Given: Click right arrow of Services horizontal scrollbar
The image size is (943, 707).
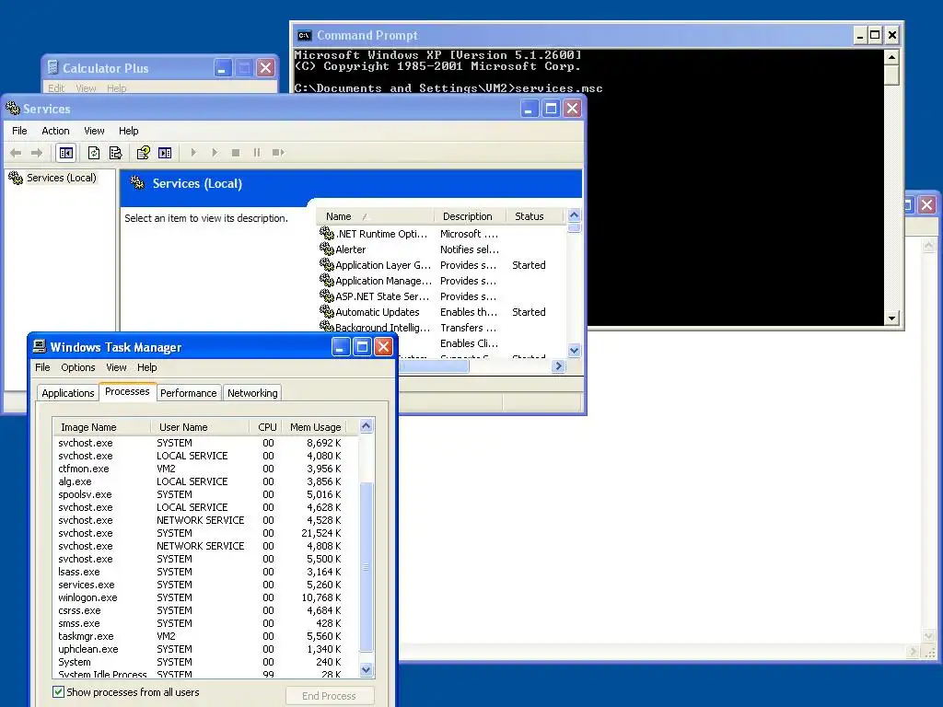Looking at the screenshot, I should point(559,366).
